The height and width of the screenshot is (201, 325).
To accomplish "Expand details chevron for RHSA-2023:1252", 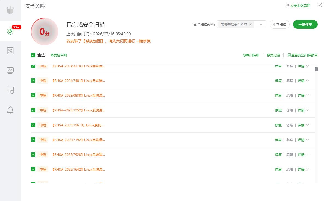I will point(308,110).
